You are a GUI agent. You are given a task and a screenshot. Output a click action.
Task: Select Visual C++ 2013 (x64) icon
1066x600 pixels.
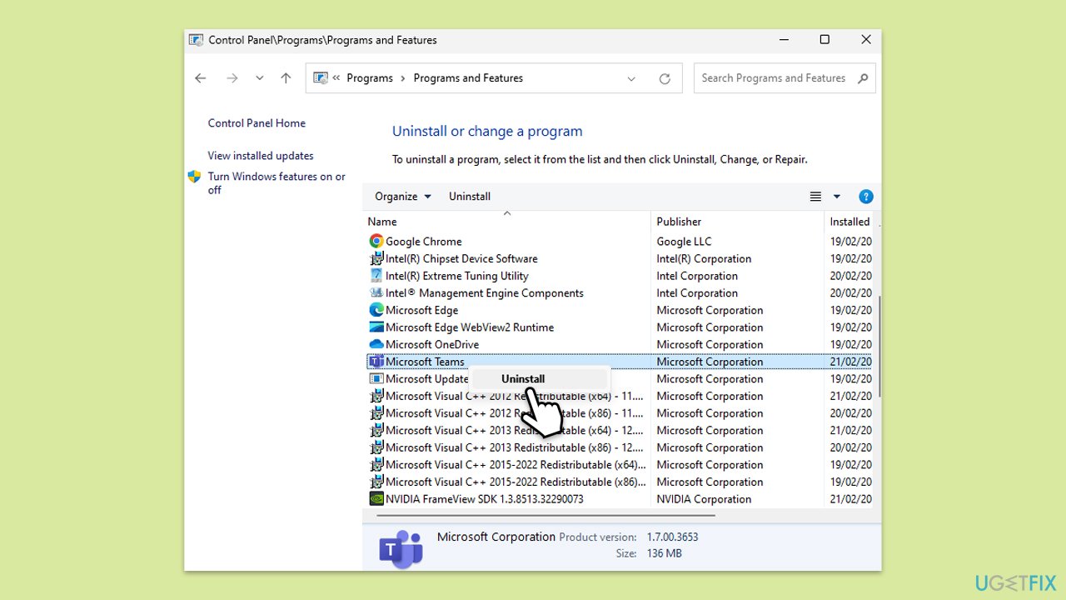tap(376, 430)
